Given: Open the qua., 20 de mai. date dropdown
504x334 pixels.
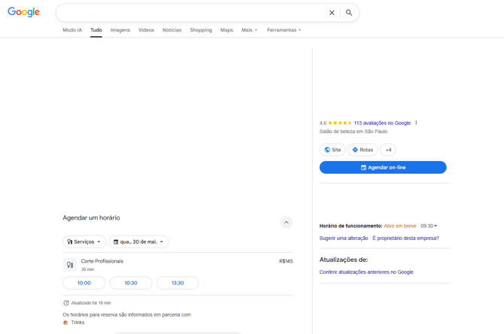Looking at the screenshot, I should click(x=139, y=241).
